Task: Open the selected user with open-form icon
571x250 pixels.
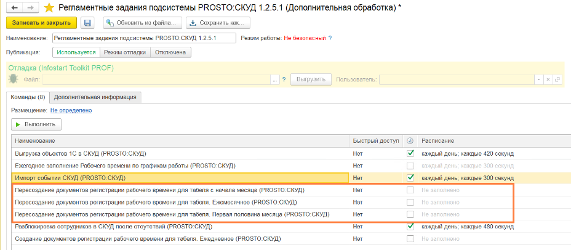Action: [x=557, y=79]
